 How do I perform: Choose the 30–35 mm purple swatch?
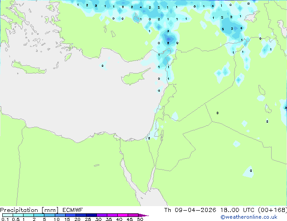point(101,215)
